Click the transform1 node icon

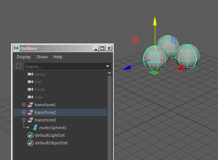30,105
